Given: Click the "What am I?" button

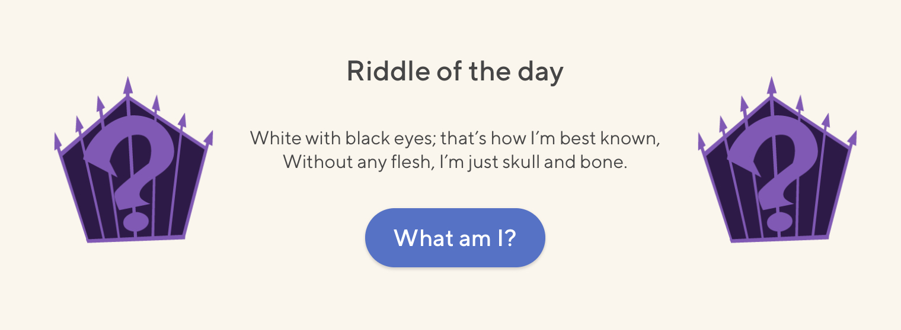Looking at the screenshot, I should [x=455, y=238].
